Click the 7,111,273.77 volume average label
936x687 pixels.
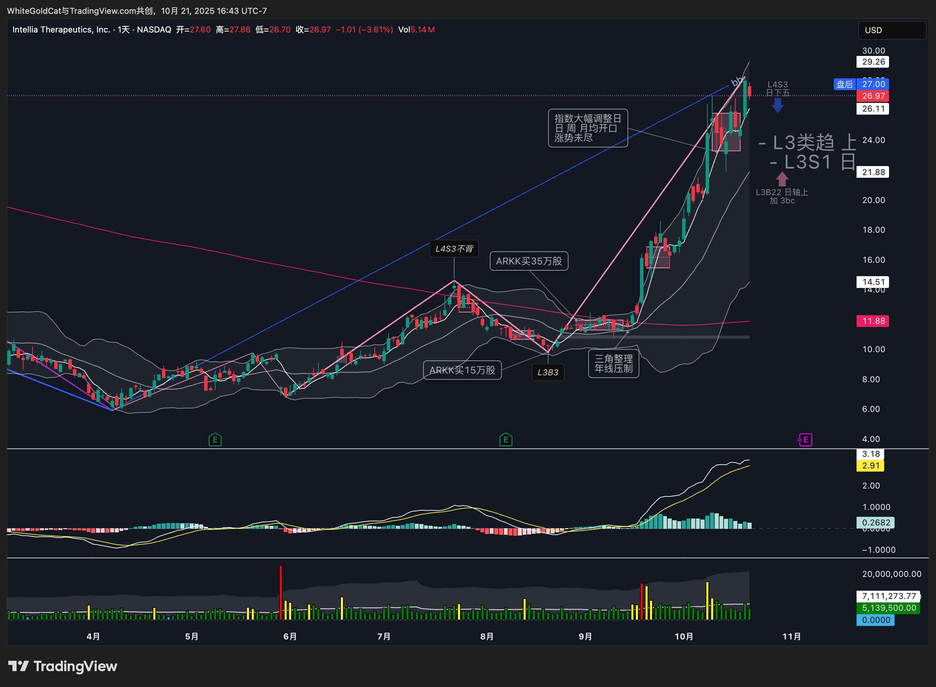tap(889, 596)
